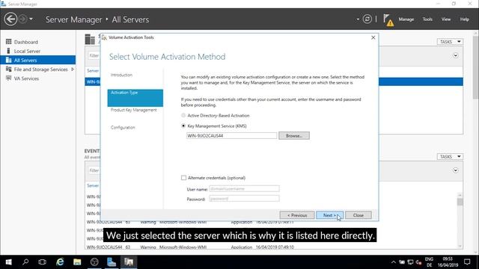Show hidden tray icons chevron
The width and height of the screenshot is (479, 269).
(393, 262)
